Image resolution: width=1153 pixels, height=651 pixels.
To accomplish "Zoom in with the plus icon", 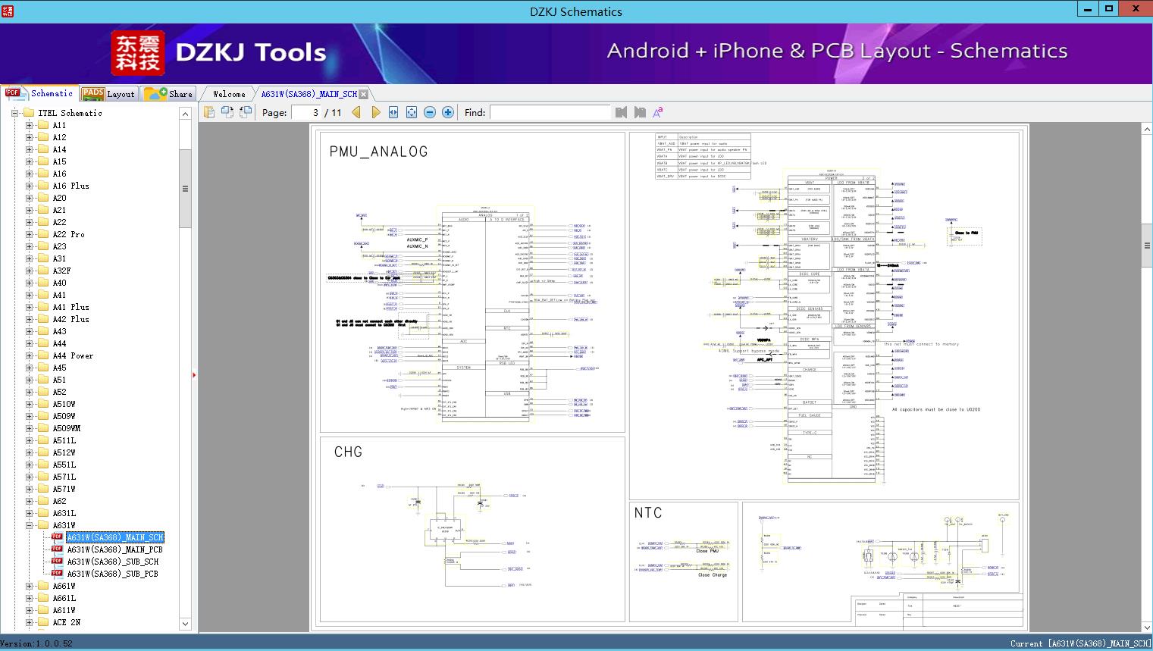I will (x=448, y=112).
